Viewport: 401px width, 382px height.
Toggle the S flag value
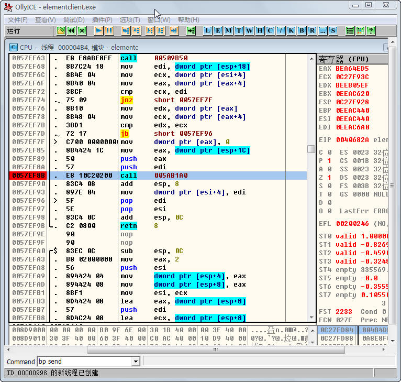[329, 186]
